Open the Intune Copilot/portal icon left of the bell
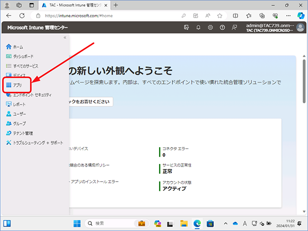 point(187,28)
